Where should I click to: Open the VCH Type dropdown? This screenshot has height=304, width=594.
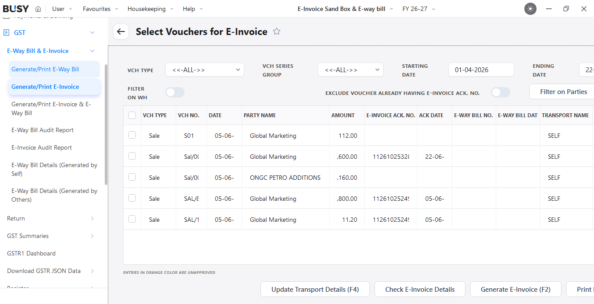[204, 70]
